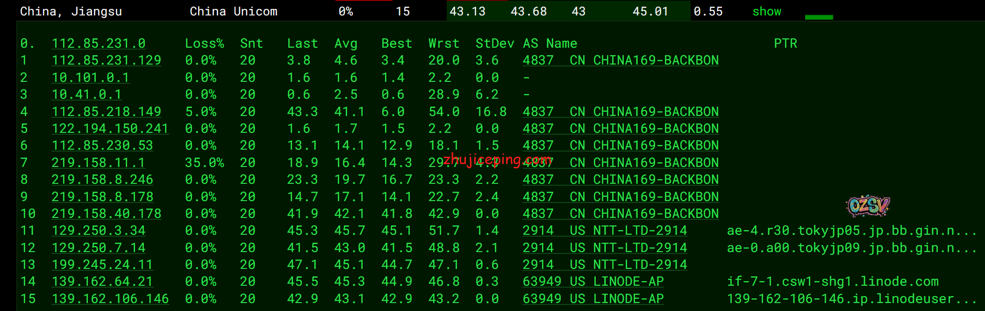Open NTT hop IP 129.250.3.34

coord(98,231)
